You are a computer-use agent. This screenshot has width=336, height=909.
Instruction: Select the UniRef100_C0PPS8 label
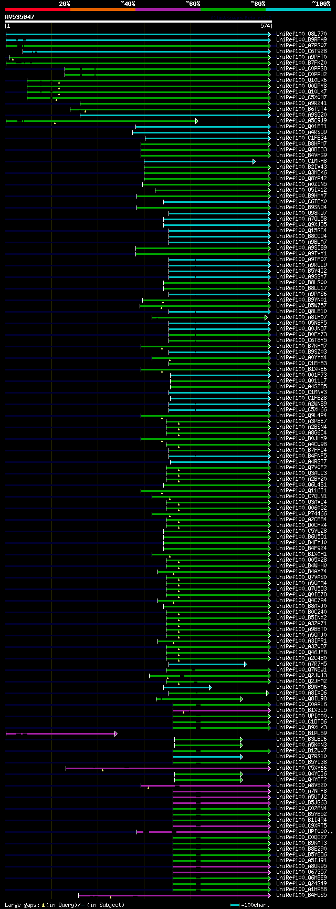pos(301,69)
